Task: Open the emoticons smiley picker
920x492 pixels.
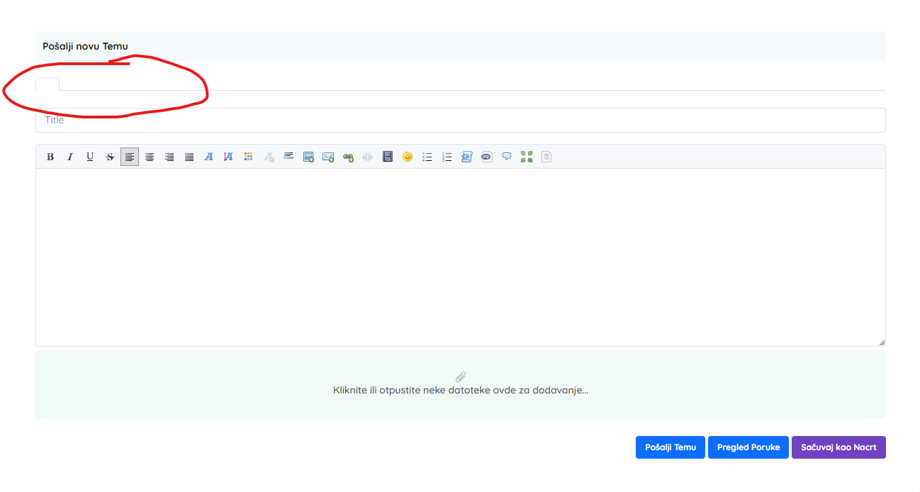Action: pos(408,157)
